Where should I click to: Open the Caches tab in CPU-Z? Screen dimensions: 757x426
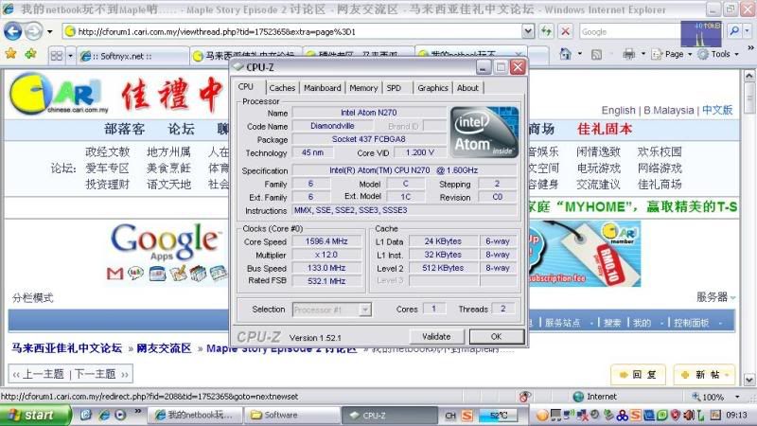282,88
